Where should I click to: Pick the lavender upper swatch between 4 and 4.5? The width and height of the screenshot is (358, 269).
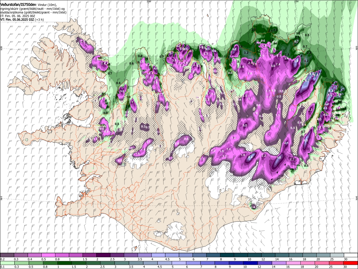158,255
